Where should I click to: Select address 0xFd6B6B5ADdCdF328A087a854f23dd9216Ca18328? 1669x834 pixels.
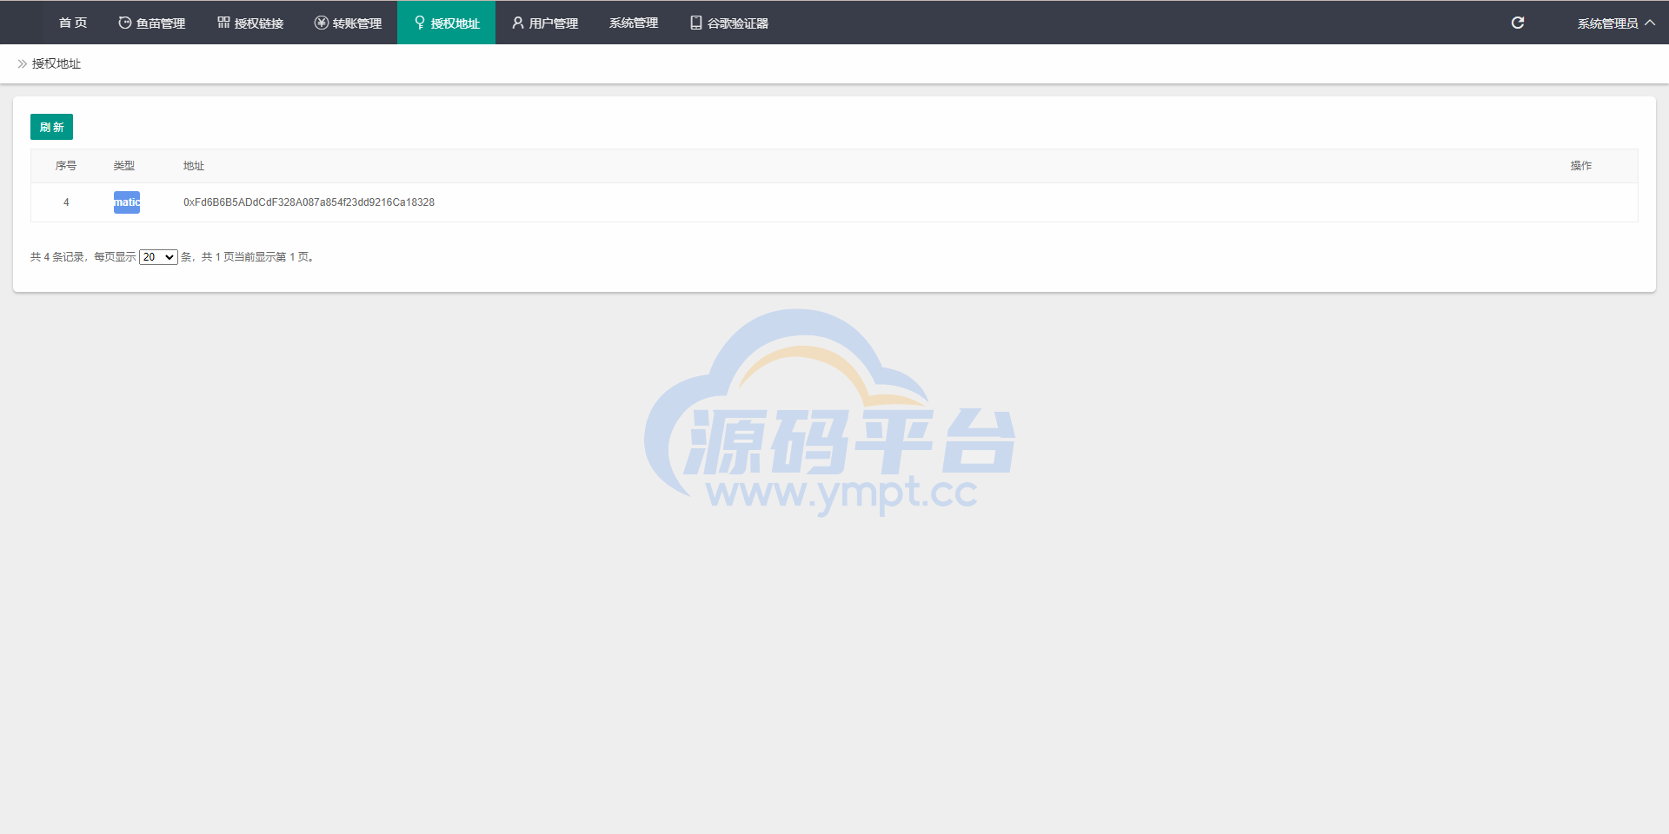click(x=309, y=202)
